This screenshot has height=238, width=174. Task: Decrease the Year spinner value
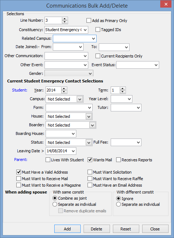coord(64,92)
